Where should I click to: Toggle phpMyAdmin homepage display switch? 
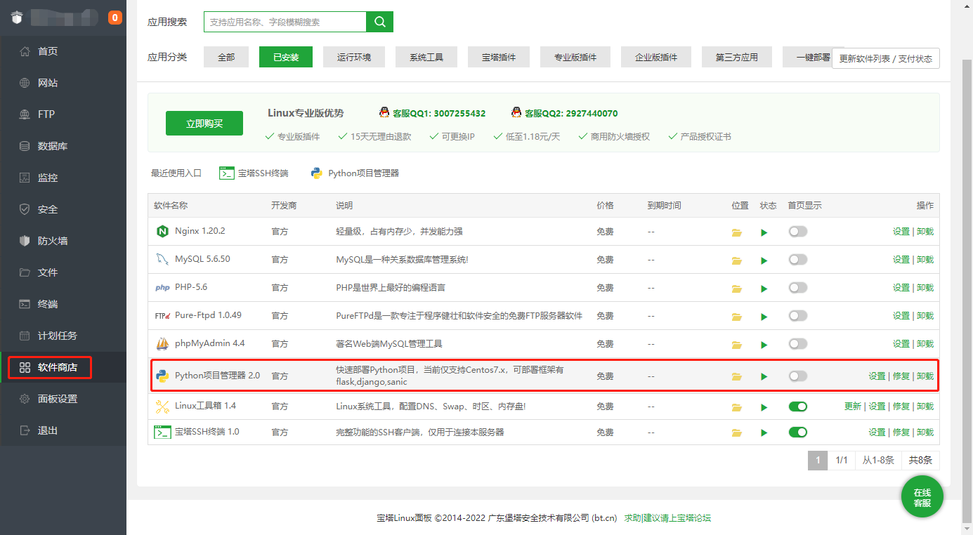(797, 343)
